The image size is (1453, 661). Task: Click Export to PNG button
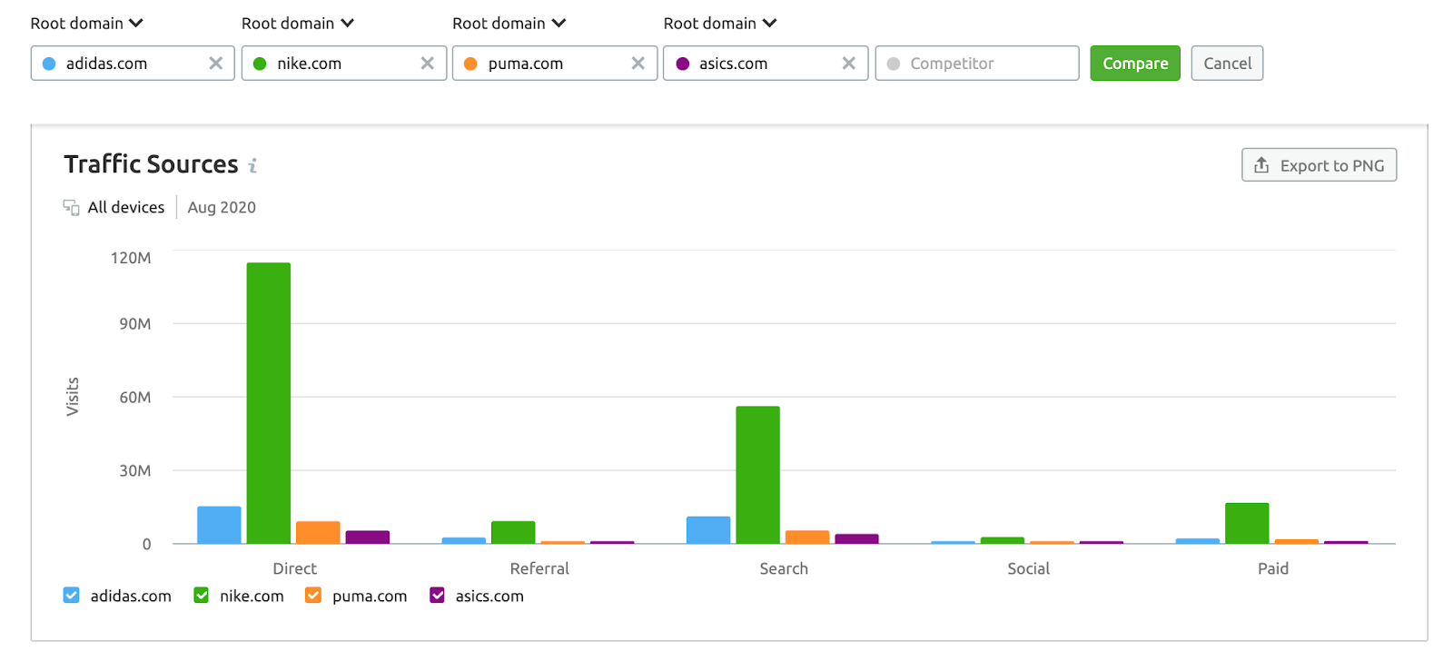pos(1319,165)
